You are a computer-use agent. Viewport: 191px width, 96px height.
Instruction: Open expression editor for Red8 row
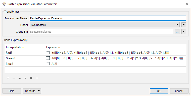(48, 53)
